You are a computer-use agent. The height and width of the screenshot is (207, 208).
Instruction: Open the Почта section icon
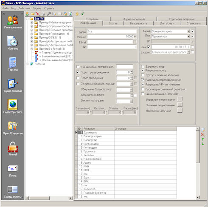13,169
